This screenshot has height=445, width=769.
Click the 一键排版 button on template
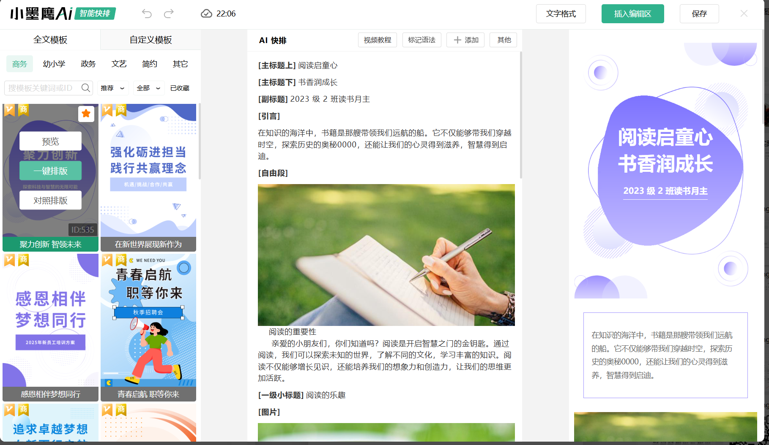point(50,171)
